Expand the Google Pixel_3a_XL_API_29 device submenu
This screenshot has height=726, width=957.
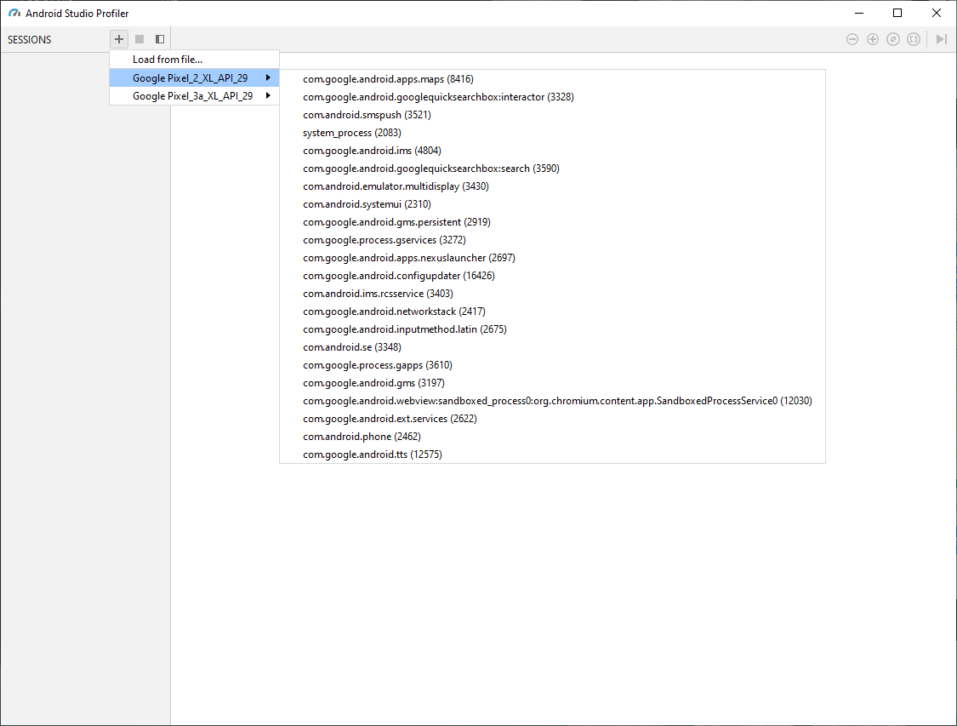tap(193, 96)
